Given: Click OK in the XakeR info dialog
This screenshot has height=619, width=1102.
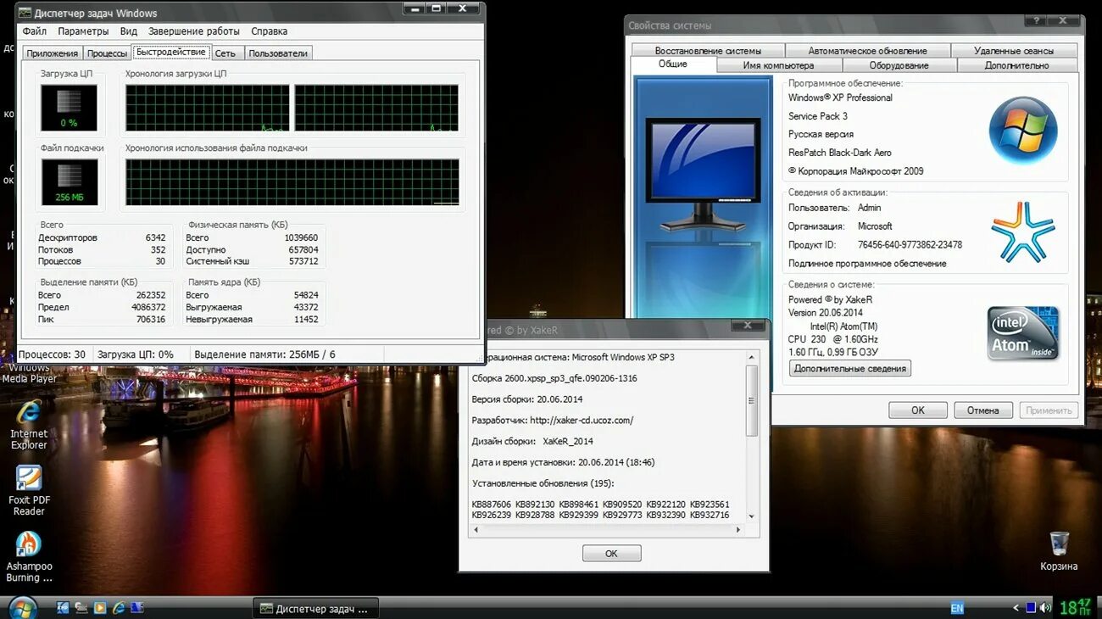Looking at the screenshot, I should pyautogui.click(x=611, y=553).
